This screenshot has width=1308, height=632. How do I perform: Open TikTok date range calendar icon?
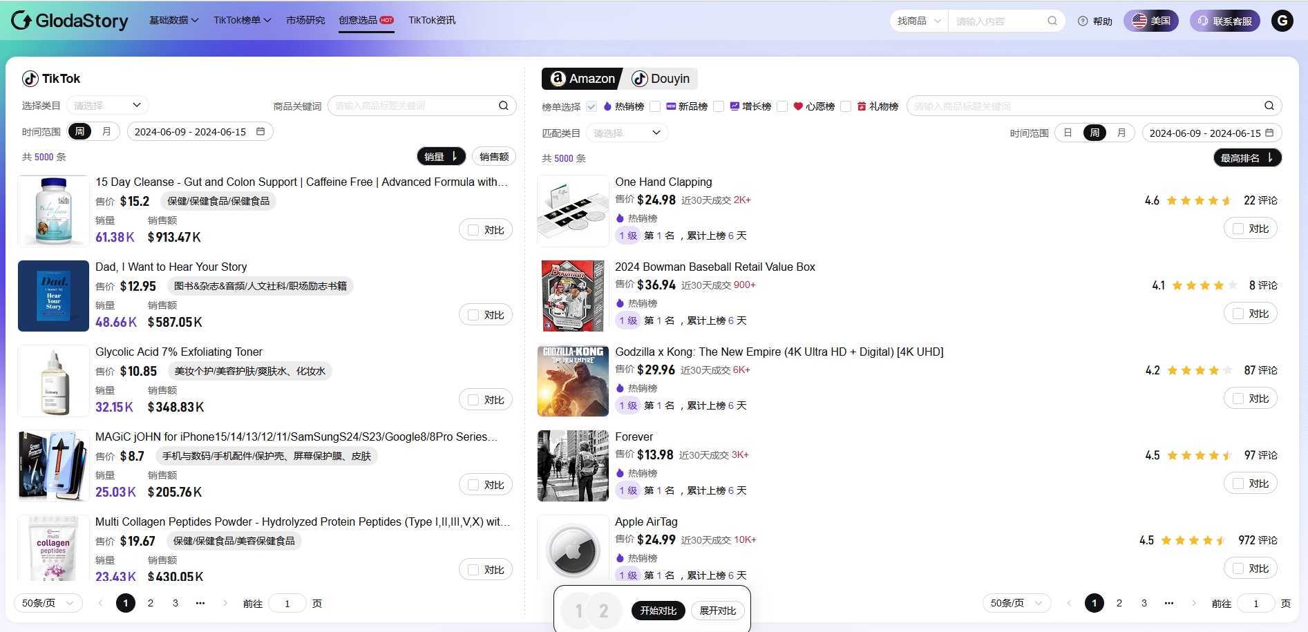click(x=260, y=131)
